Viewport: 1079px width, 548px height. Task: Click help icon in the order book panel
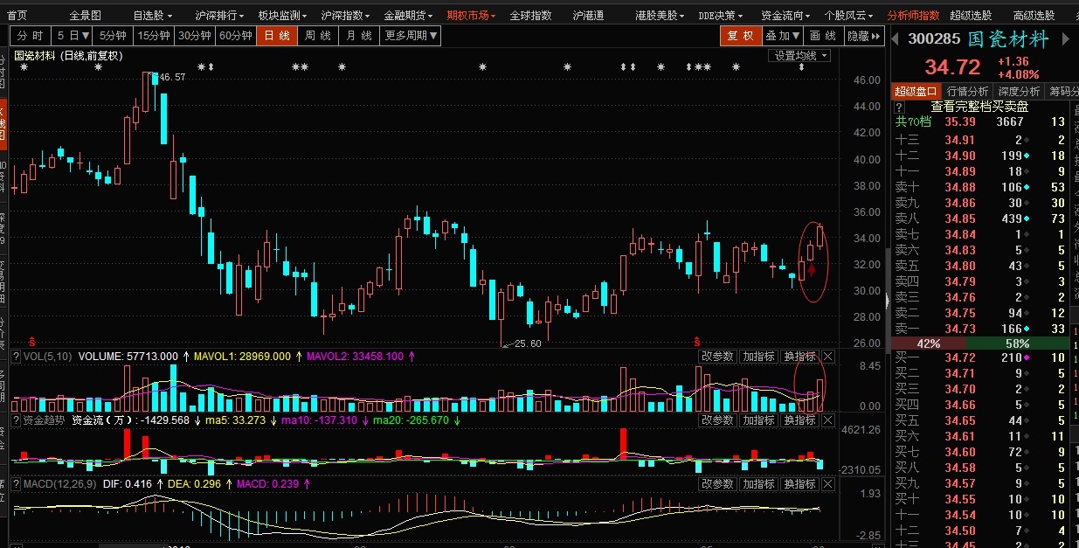(899, 106)
